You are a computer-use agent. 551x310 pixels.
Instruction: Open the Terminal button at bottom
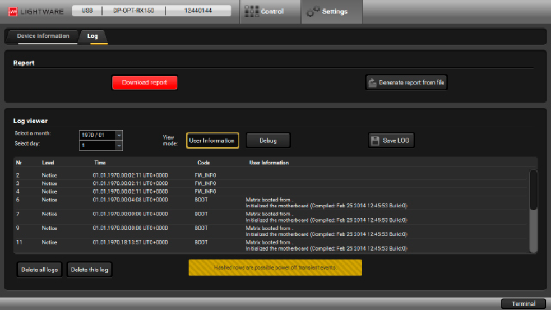point(523,304)
